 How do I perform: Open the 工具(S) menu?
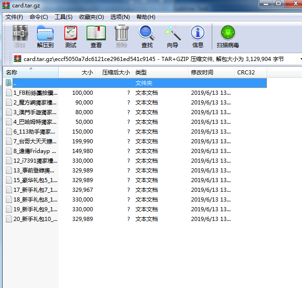pos(63,17)
